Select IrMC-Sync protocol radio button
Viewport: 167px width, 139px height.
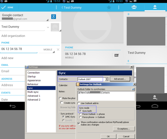click(63, 117)
